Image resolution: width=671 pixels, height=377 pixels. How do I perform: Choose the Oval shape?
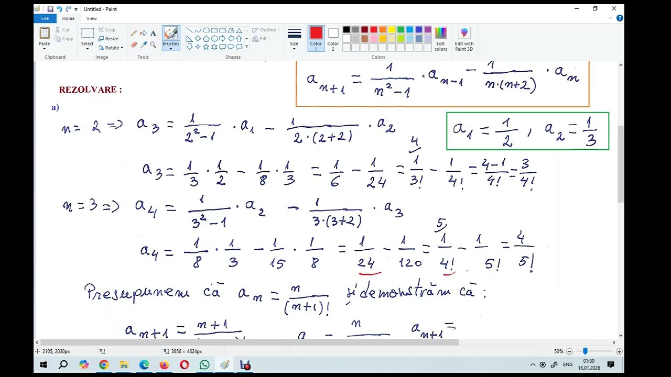(x=206, y=30)
